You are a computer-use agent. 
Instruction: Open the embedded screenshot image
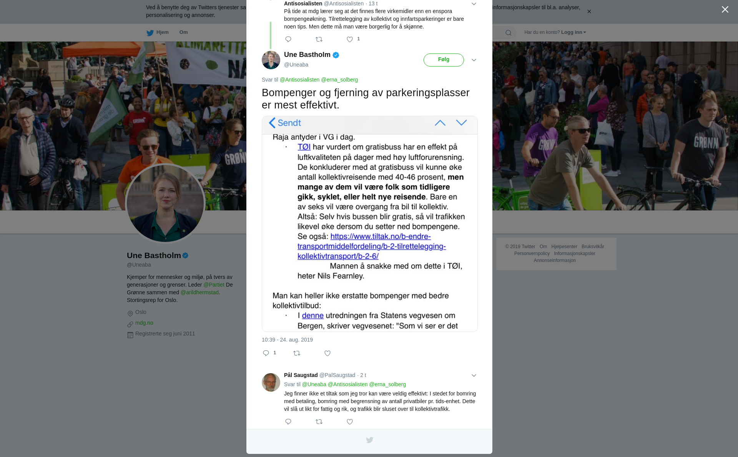tap(370, 223)
